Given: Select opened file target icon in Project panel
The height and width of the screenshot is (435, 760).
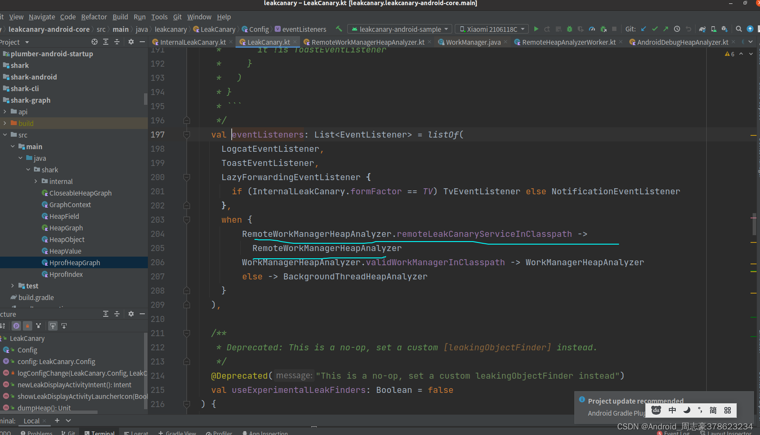Looking at the screenshot, I should pyautogui.click(x=95, y=42).
